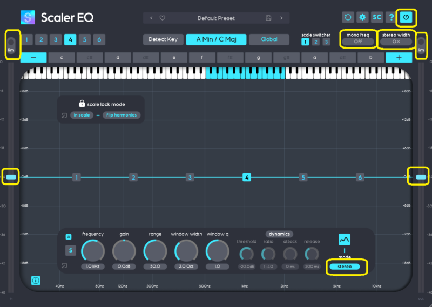The image size is (432, 307).
Task: Open the A Min / C Maj key selector
Action: coord(216,39)
